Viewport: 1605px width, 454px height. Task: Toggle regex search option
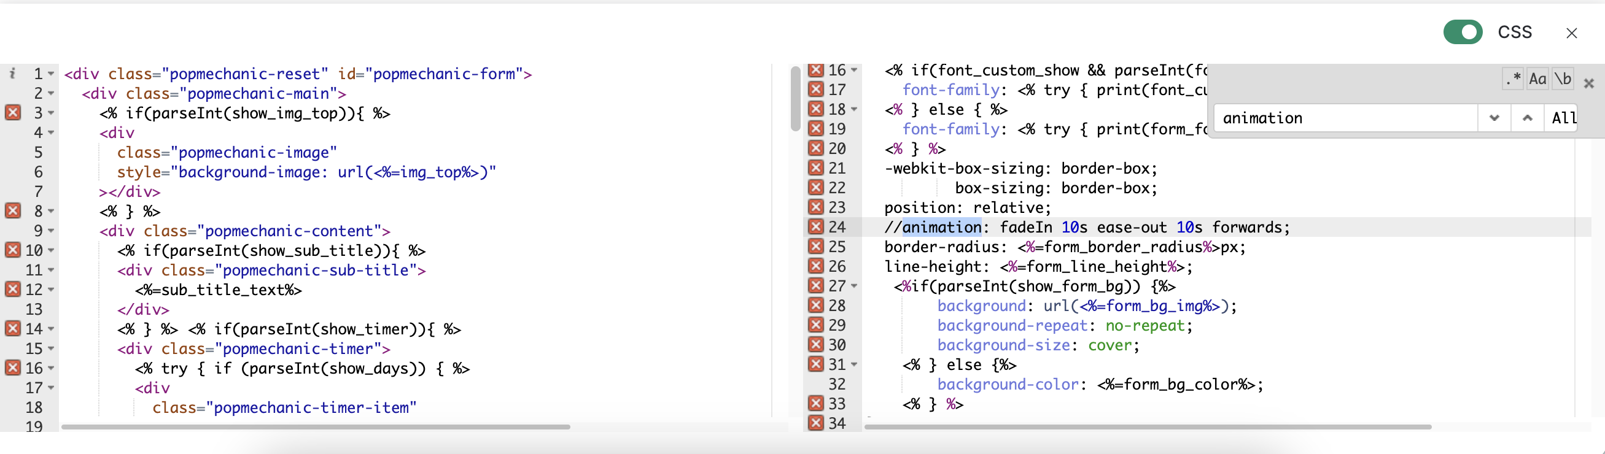tap(1513, 79)
